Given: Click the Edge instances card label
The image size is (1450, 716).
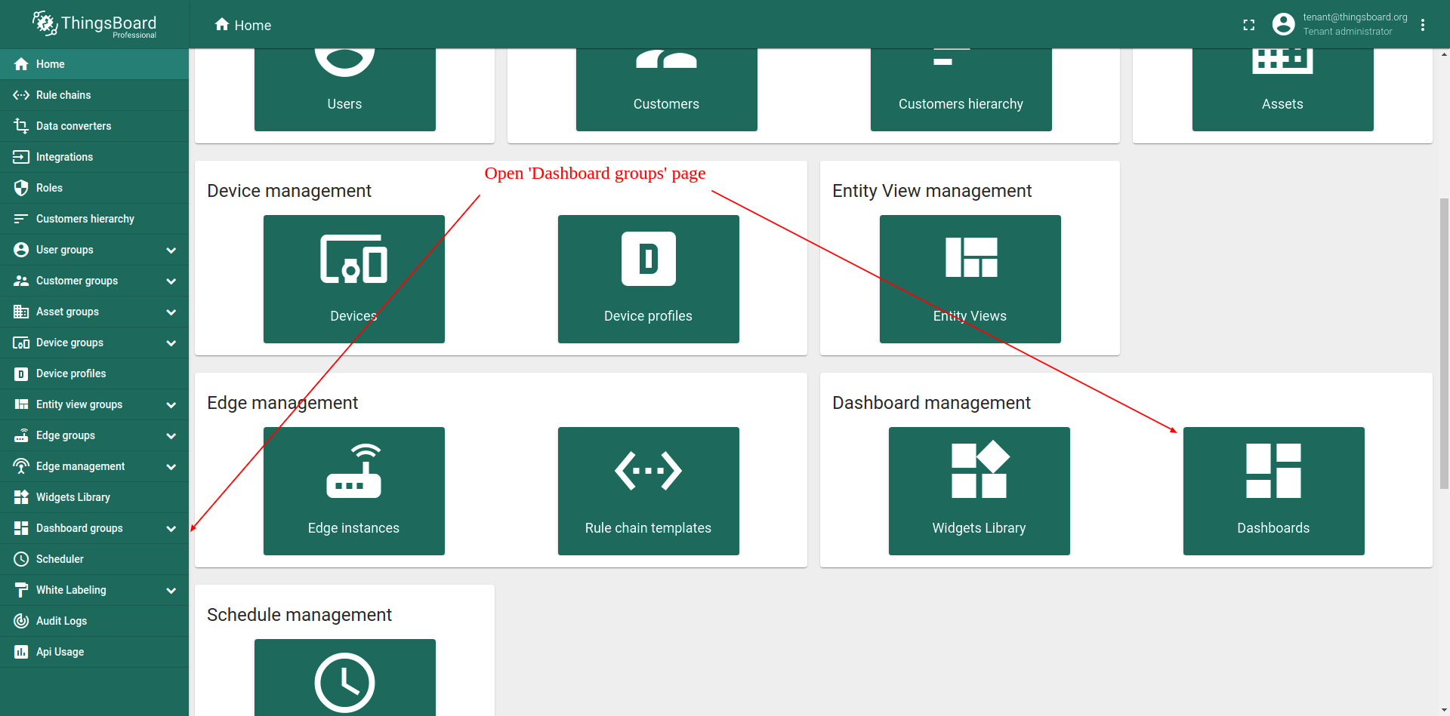Looking at the screenshot, I should (353, 528).
